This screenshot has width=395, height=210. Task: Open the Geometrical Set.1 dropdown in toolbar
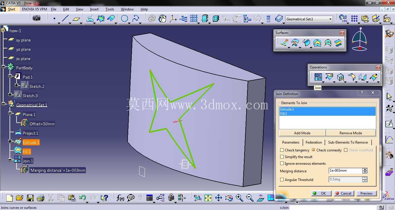point(330,19)
